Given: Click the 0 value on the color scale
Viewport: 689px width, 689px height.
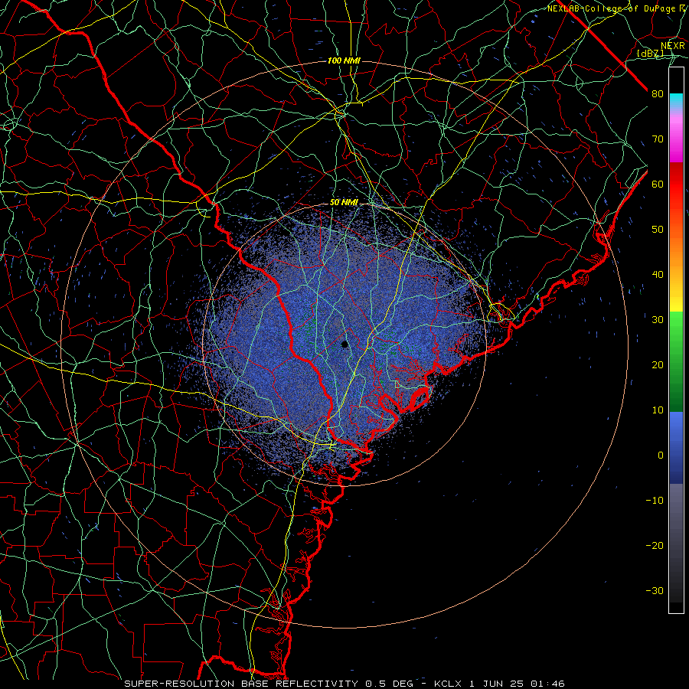Looking at the screenshot, I should 661,456.
